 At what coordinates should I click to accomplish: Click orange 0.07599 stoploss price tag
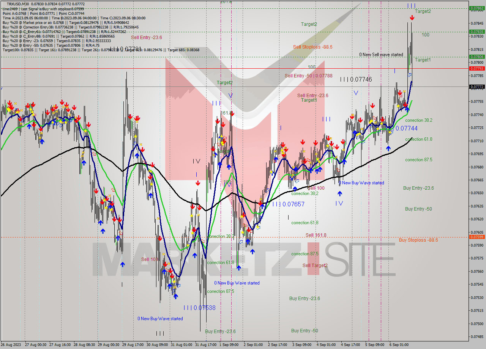click(477, 237)
